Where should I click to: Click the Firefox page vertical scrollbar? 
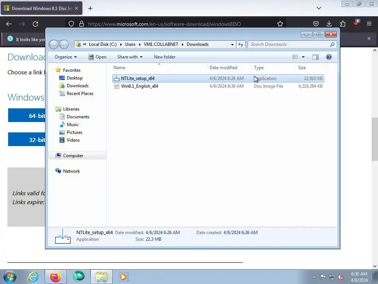tap(374, 139)
